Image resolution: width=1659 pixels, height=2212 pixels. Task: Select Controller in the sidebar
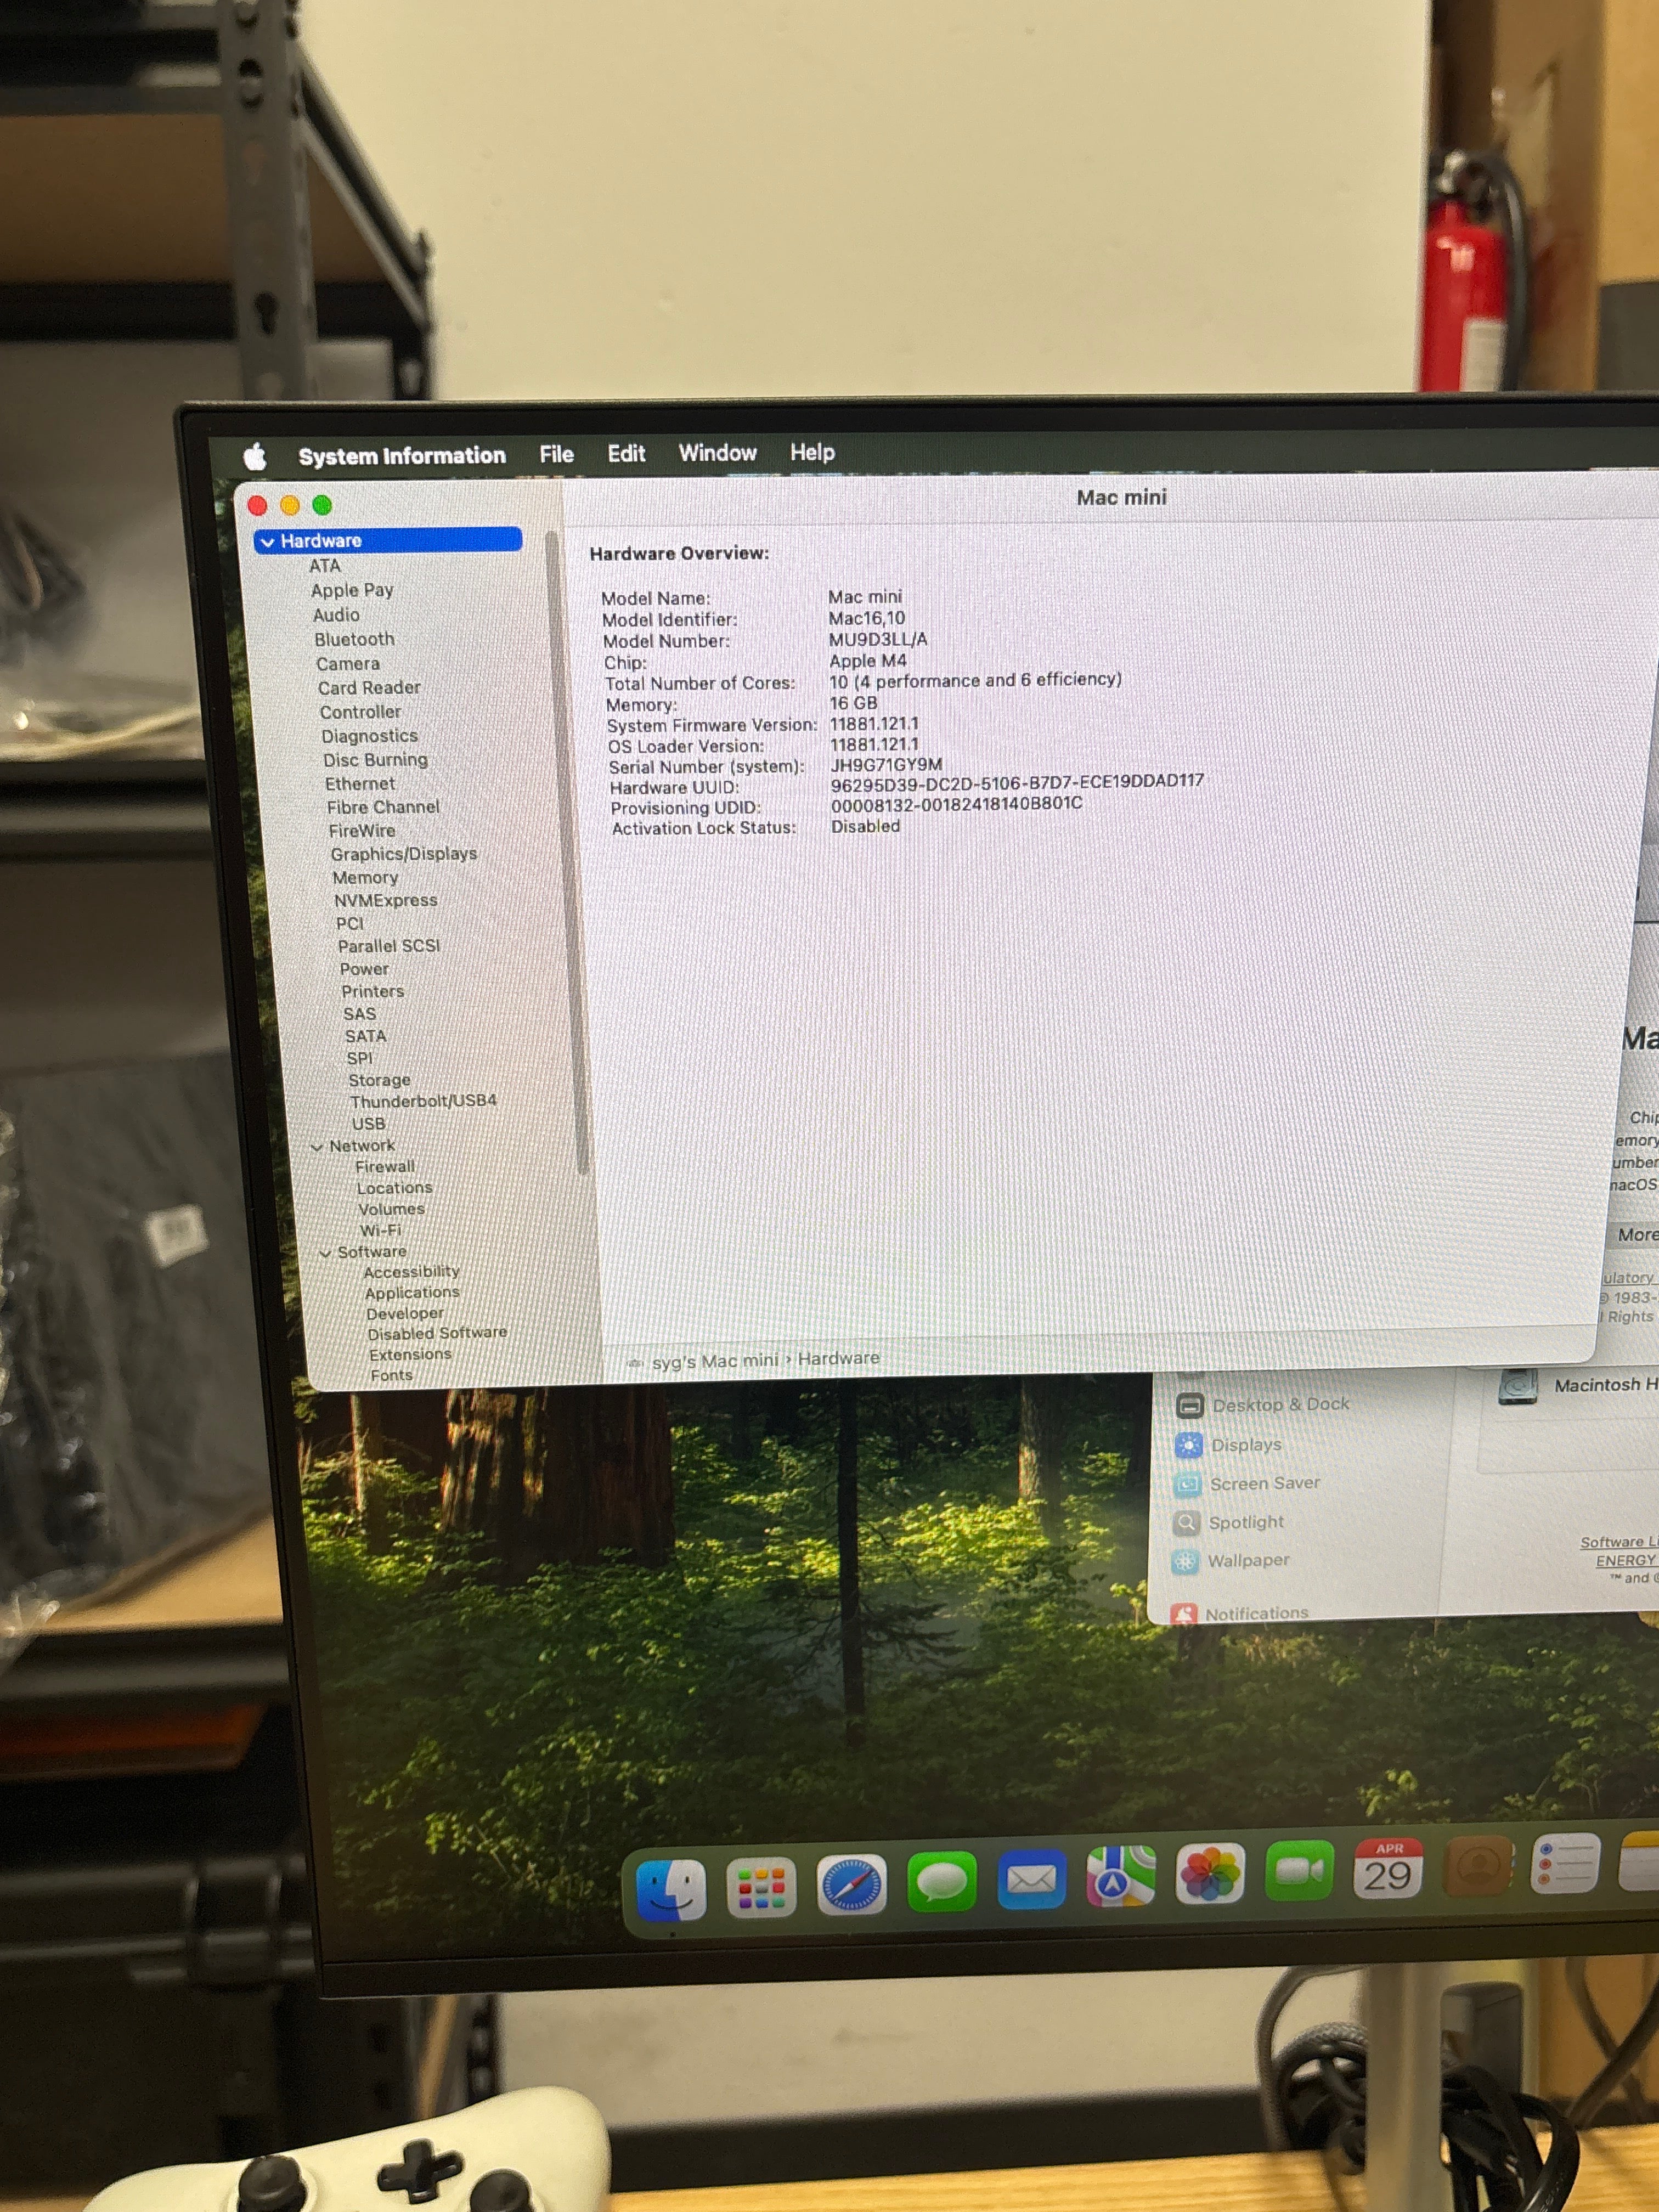click(360, 712)
